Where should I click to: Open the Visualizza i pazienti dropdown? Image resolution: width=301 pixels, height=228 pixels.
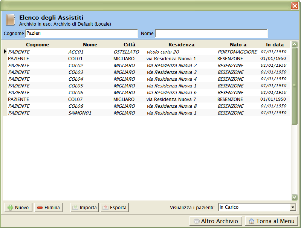(293, 207)
